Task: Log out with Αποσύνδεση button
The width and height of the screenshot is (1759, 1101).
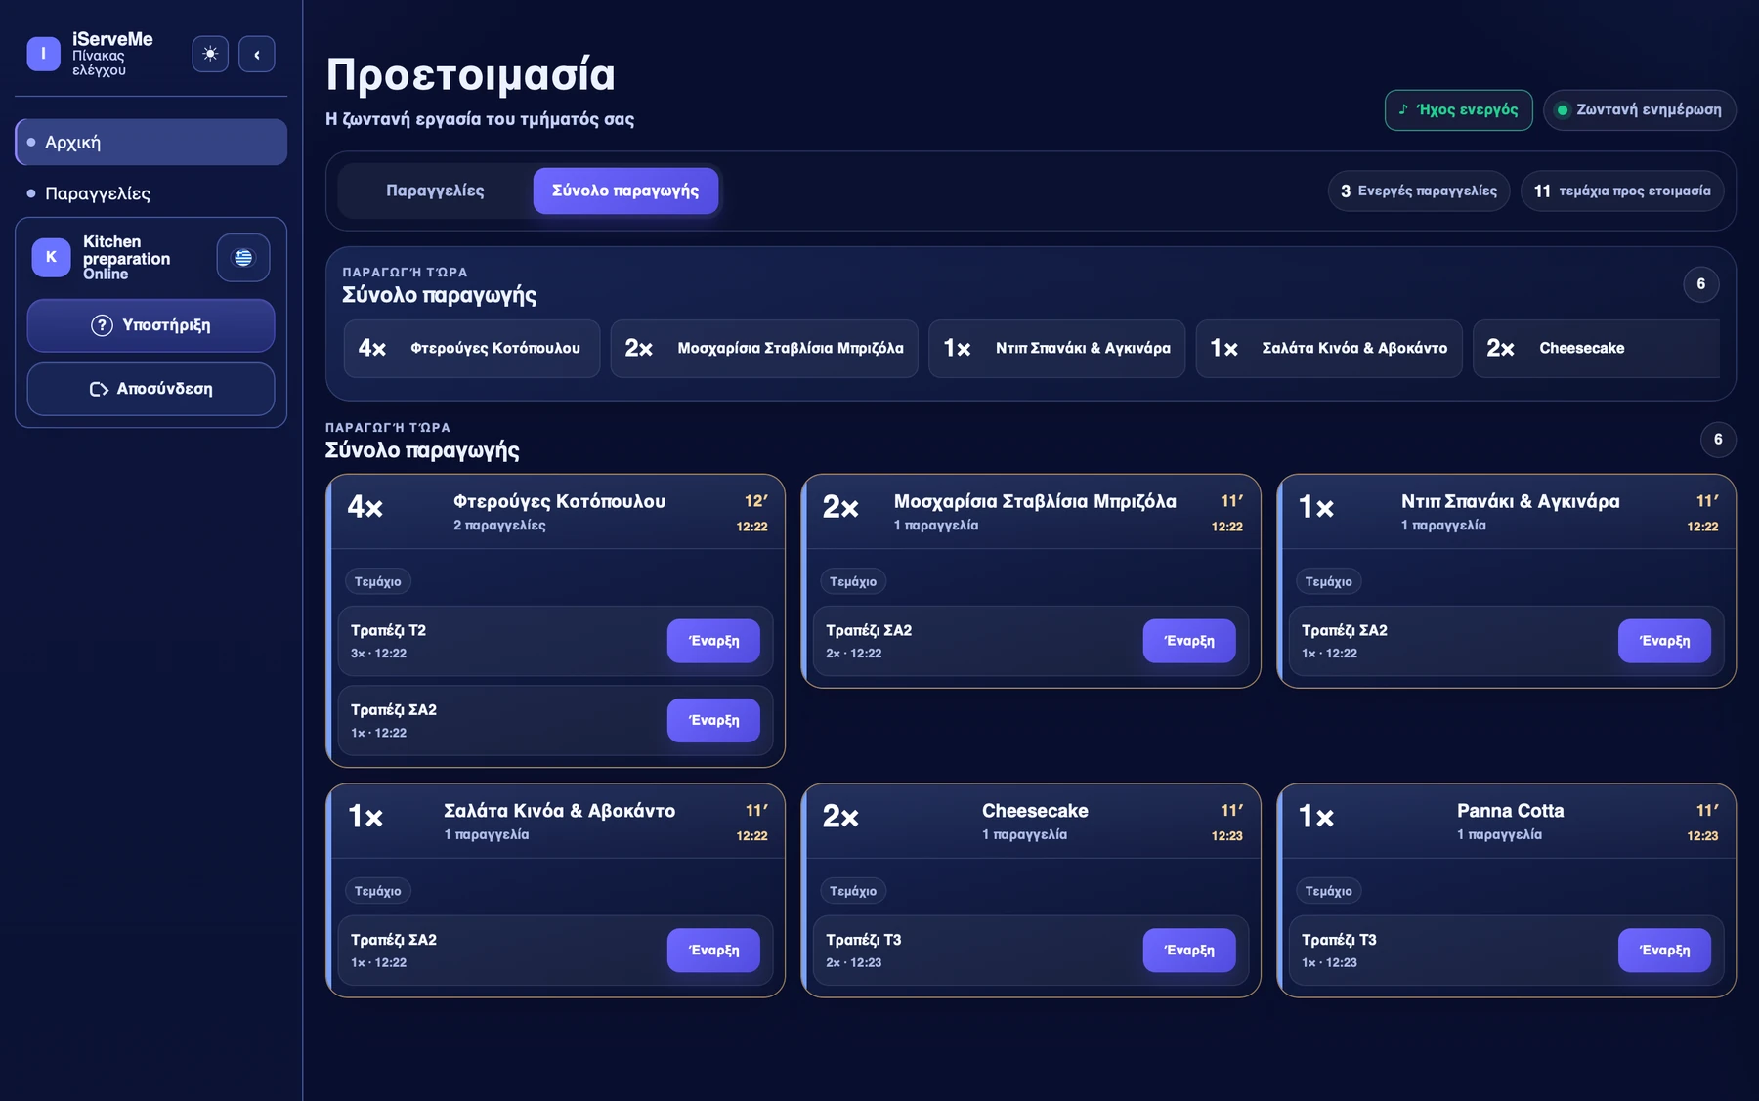Action: (151, 389)
